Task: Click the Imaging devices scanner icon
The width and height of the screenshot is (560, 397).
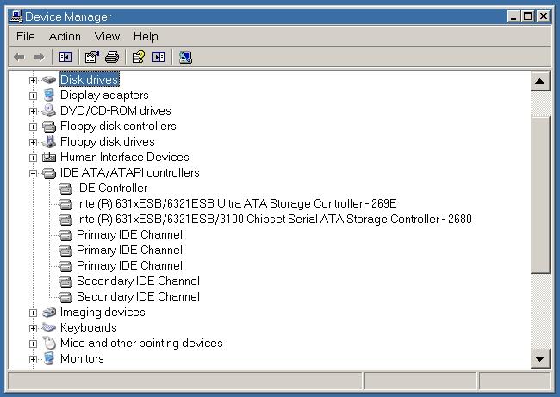Action: pyautogui.click(x=49, y=313)
